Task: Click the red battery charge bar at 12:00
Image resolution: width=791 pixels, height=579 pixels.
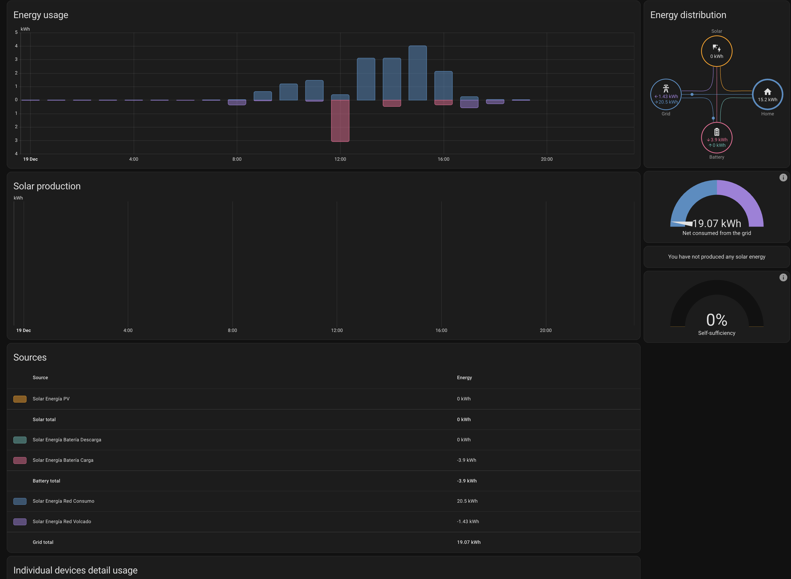Action: (340, 121)
